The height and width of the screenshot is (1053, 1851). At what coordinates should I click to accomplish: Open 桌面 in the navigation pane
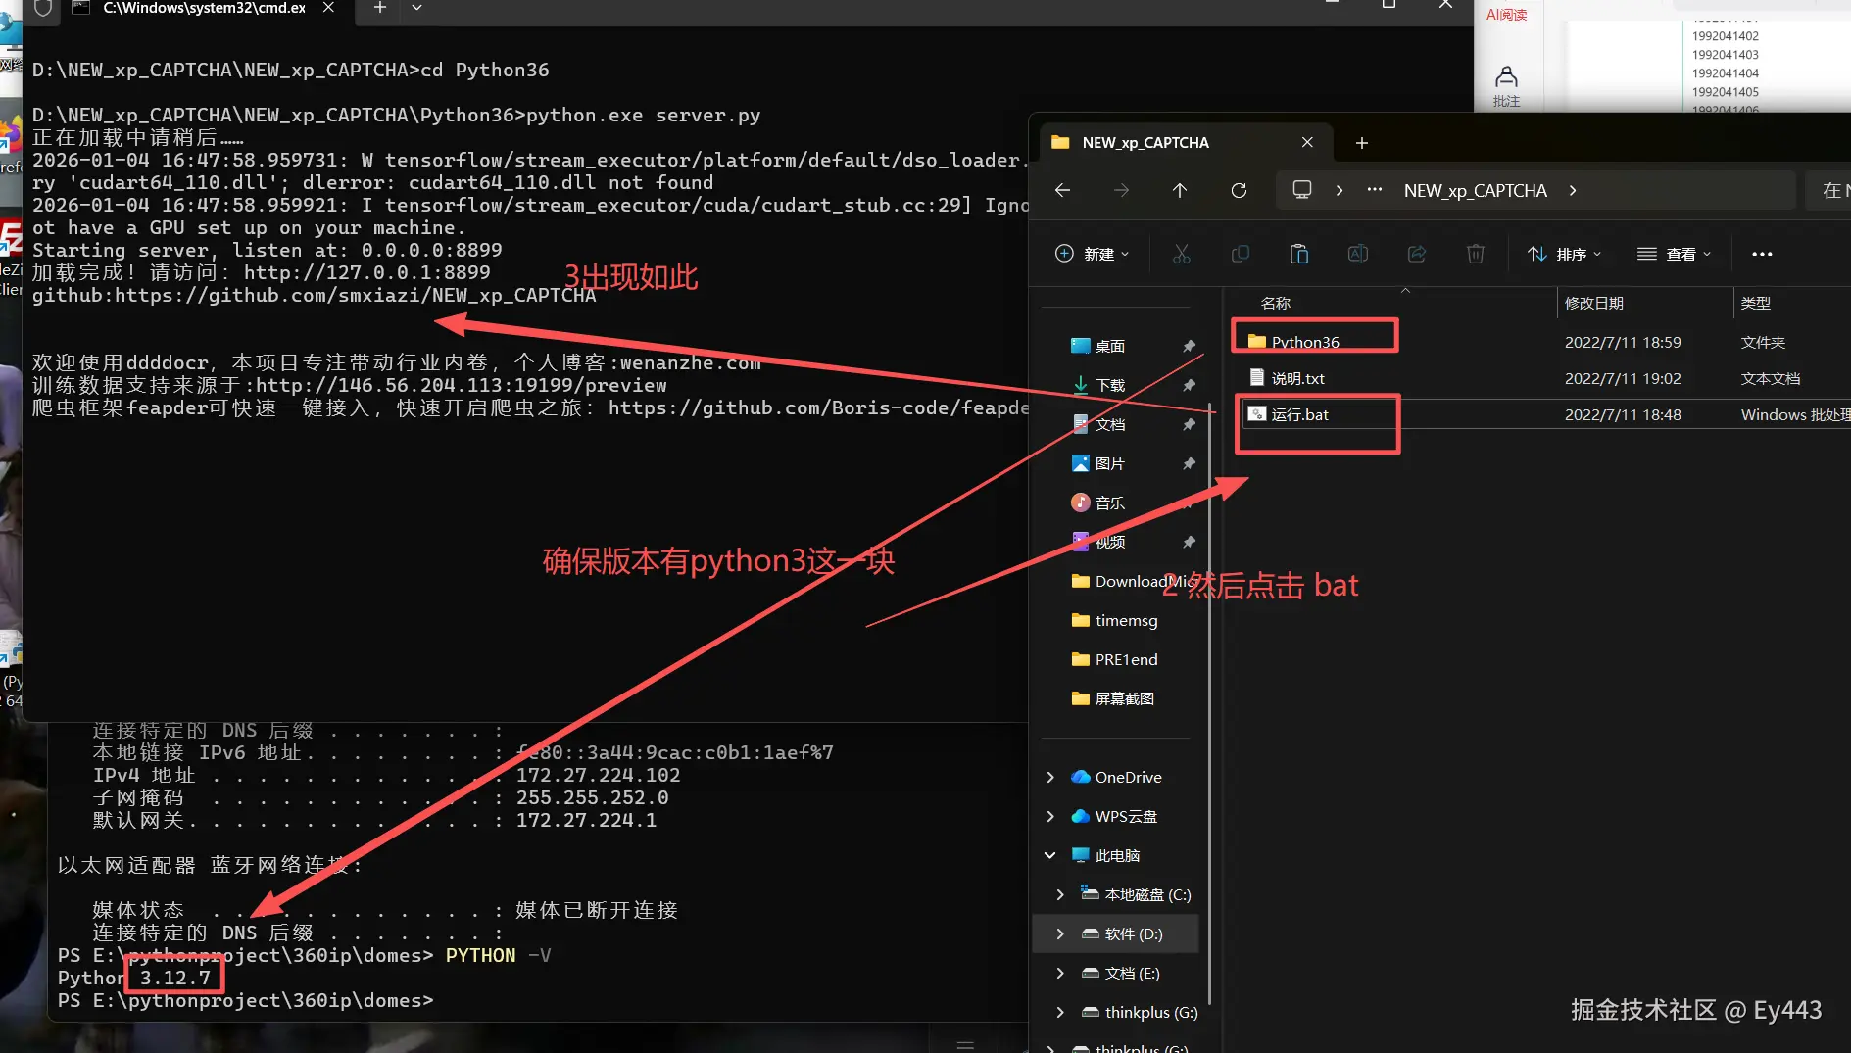point(1110,346)
